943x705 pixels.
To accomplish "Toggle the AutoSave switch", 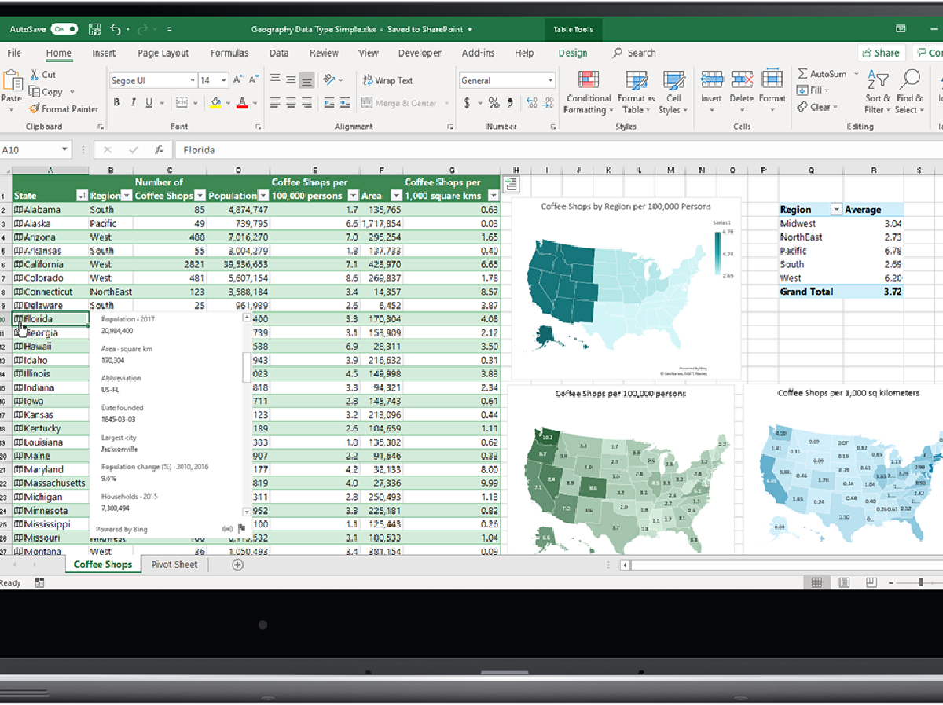I will 64,30.
